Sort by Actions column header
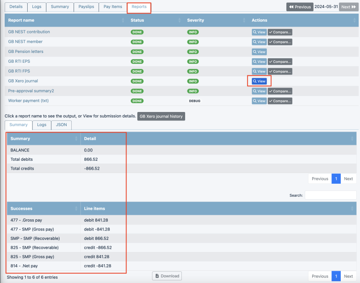This screenshot has height=283, width=360. click(303, 20)
